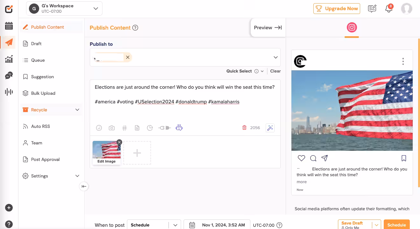The height and width of the screenshot is (229, 420).
Task: Click the Publish Content help icon
Action: tap(135, 28)
